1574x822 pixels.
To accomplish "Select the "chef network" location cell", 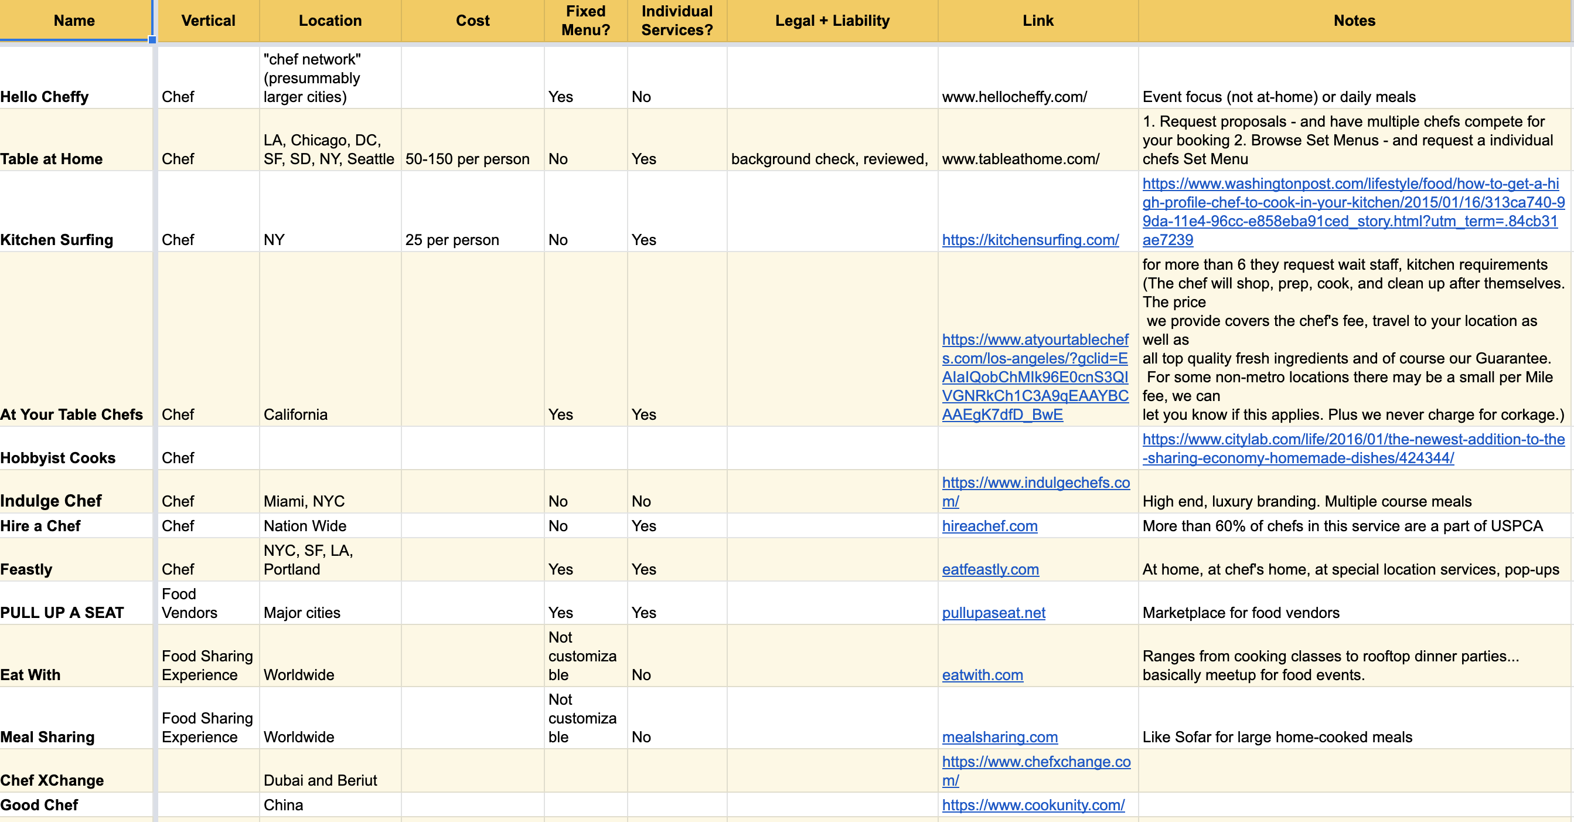I will pos(331,78).
